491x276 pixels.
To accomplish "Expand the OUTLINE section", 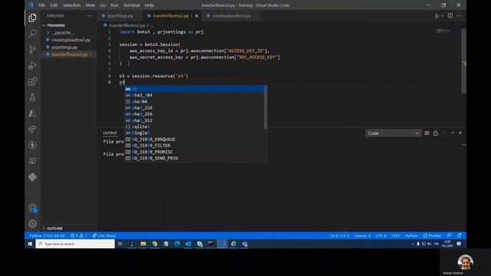I will pyautogui.click(x=54, y=228).
